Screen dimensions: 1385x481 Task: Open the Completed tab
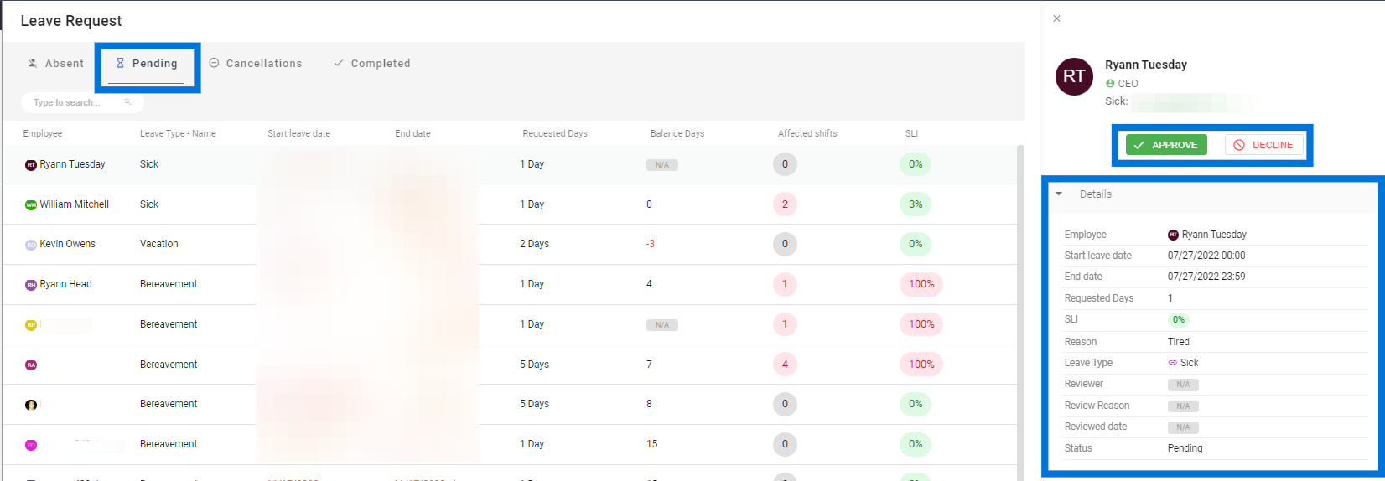coord(372,64)
